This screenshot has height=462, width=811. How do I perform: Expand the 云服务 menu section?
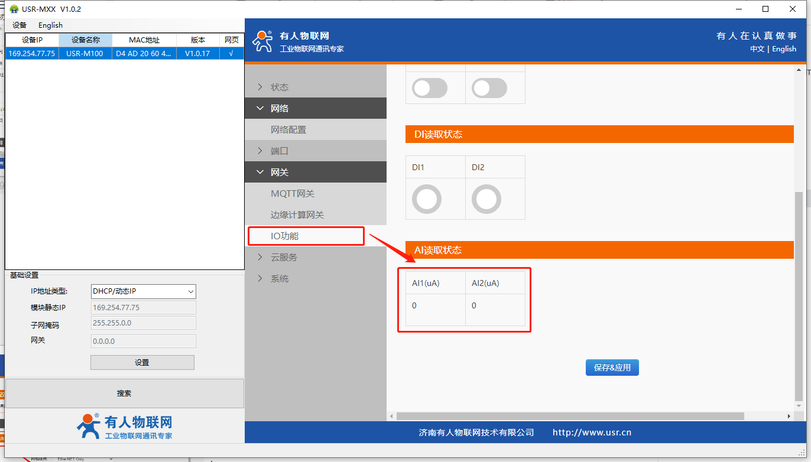coord(316,257)
